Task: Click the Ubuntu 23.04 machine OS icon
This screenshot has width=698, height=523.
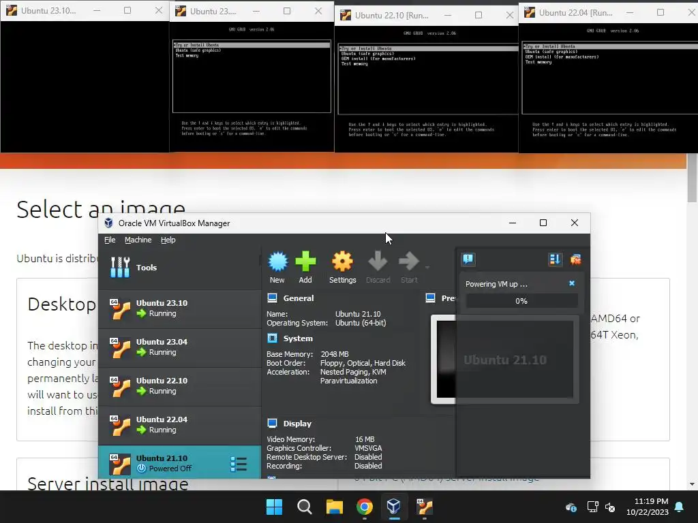Action: tap(120, 348)
